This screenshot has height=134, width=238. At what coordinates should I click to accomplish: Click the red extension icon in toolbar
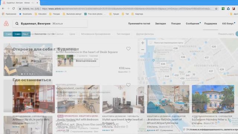[234, 9]
